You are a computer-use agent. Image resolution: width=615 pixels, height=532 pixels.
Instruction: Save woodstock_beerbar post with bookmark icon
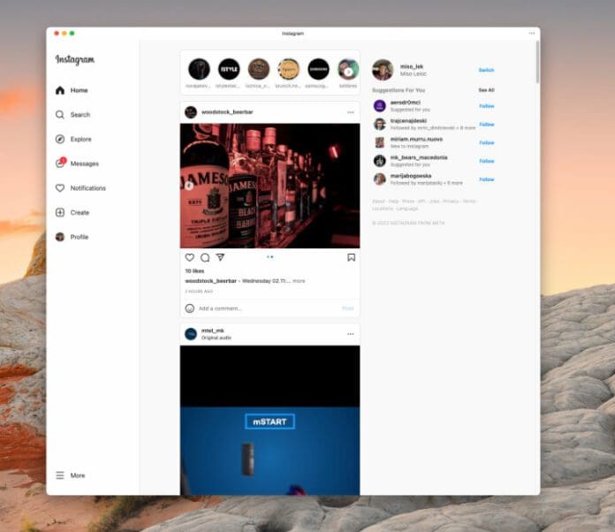click(351, 257)
